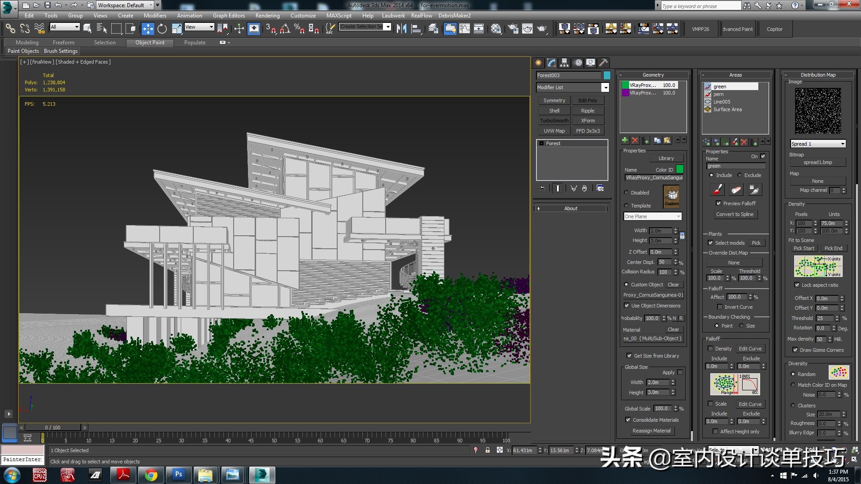Delete geometry item with red X
The height and width of the screenshot is (484, 861).
pyautogui.click(x=635, y=140)
